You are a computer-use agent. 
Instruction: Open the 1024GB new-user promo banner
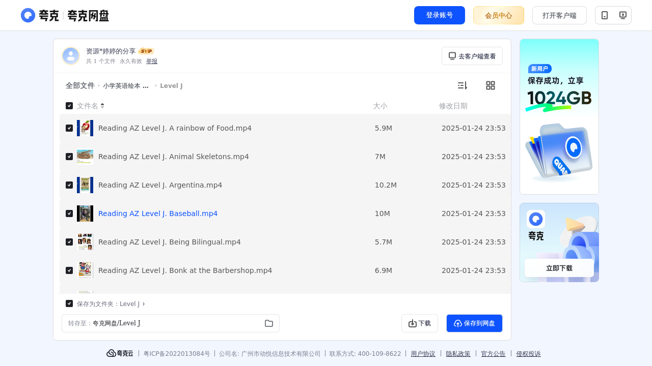click(559, 116)
